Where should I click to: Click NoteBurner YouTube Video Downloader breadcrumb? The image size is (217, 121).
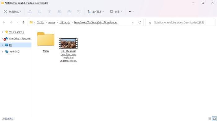[96, 22]
